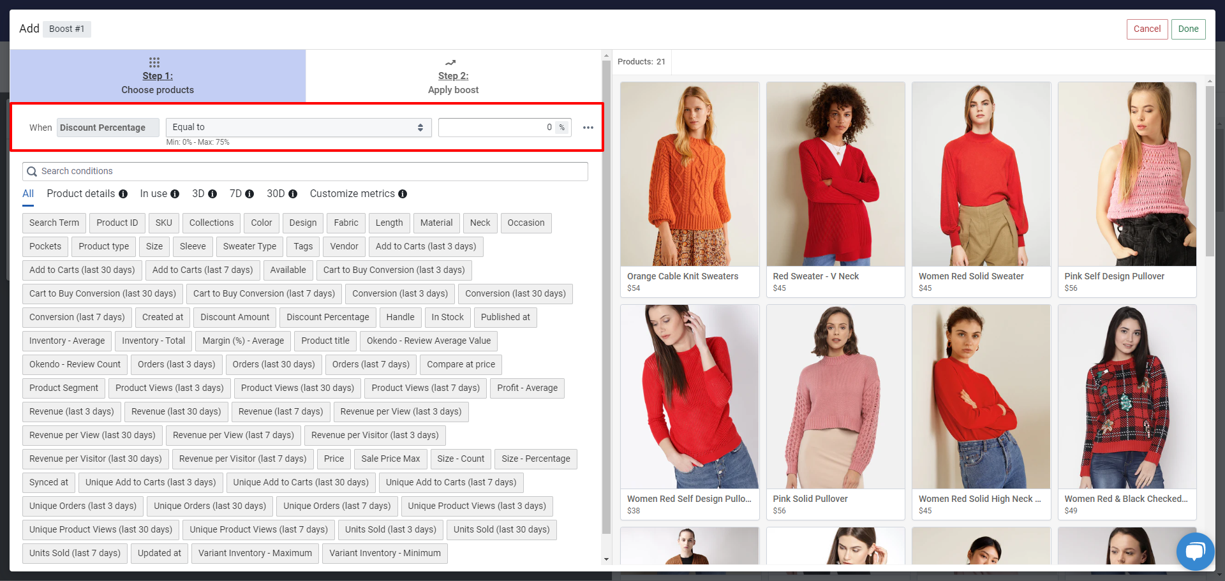The width and height of the screenshot is (1225, 581).
Task: Select Variant Inventory - Maximum condition
Action: coord(255,554)
